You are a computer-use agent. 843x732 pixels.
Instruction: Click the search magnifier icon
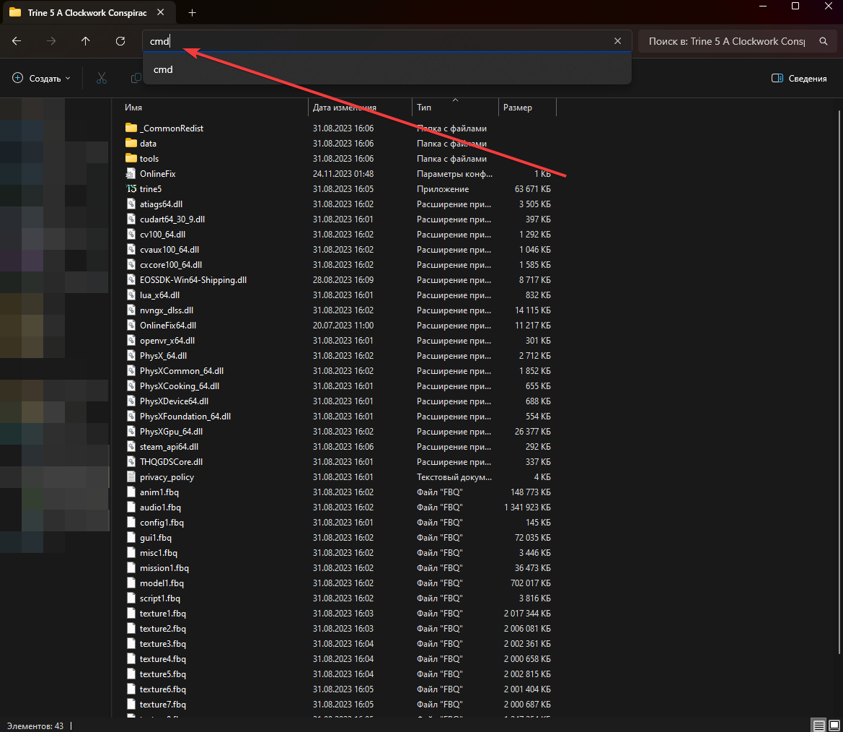[x=823, y=41]
